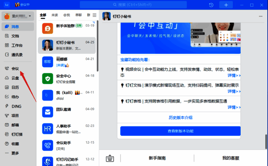
Task: Click the plus create button
Action: 226,5
